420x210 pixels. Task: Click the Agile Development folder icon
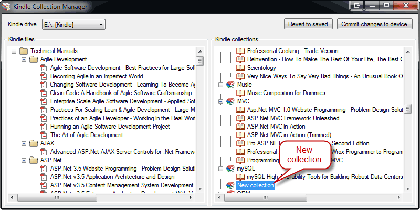pos(34,59)
